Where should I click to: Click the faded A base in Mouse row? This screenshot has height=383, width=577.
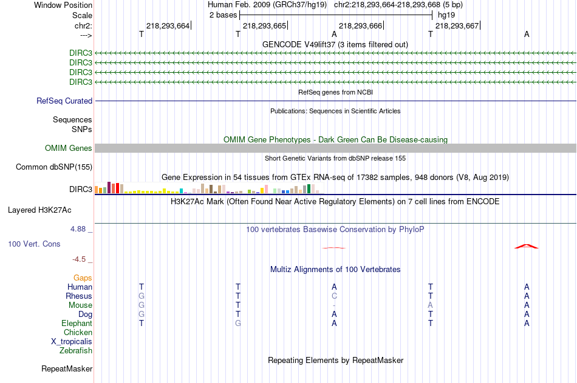[430, 305]
